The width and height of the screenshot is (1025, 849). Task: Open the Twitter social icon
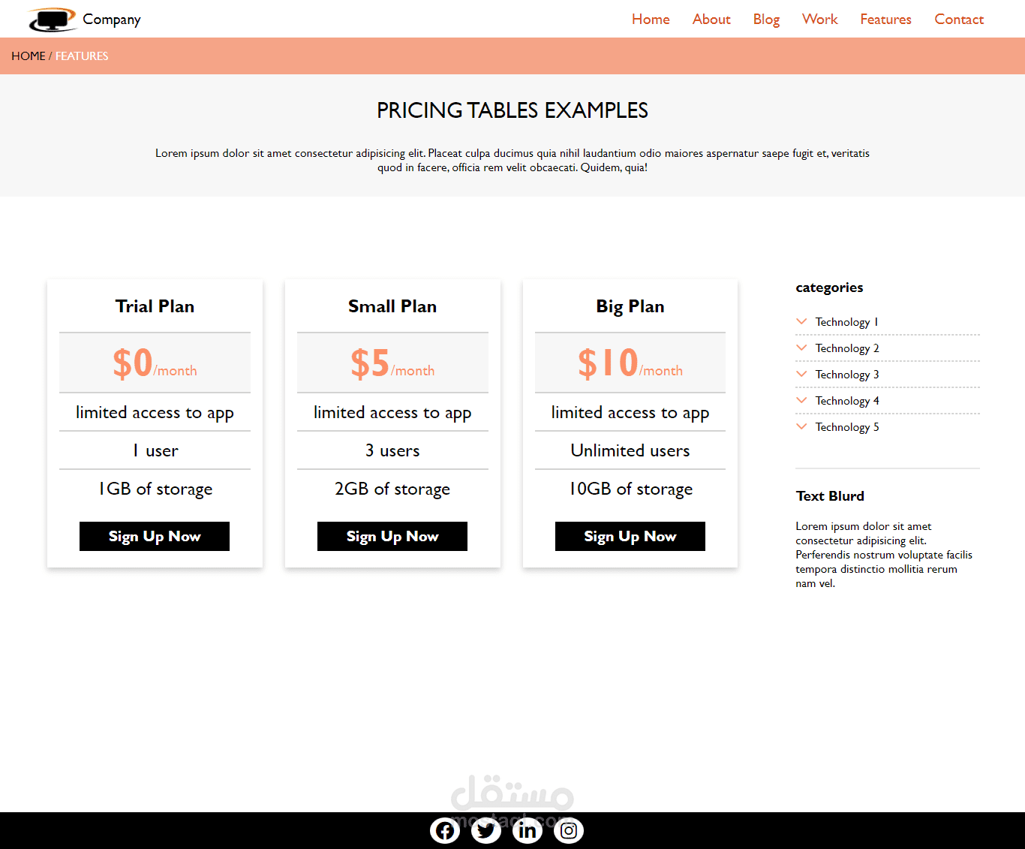click(x=486, y=830)
